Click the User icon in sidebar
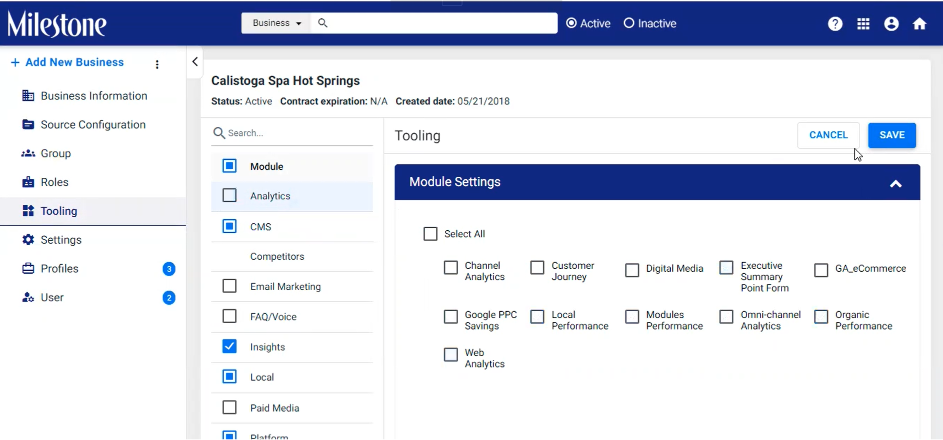 (28, 298)
